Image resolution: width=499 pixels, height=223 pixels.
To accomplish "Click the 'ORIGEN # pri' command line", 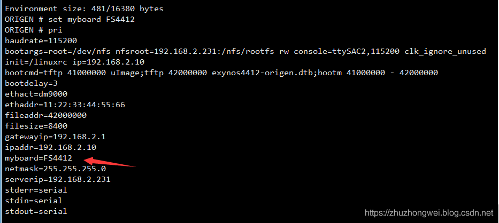I will [34, 30].
